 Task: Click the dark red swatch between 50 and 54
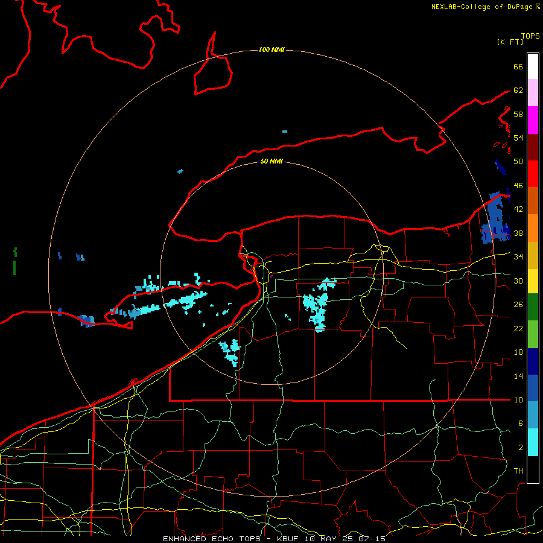(x=533, y=147)
